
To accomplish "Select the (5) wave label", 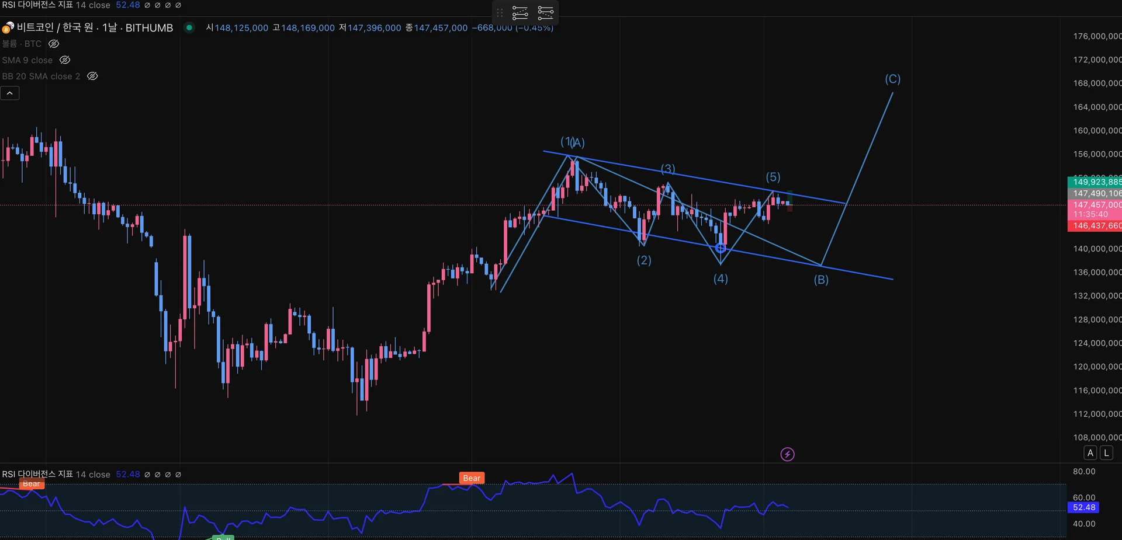I will click(773, 177).
